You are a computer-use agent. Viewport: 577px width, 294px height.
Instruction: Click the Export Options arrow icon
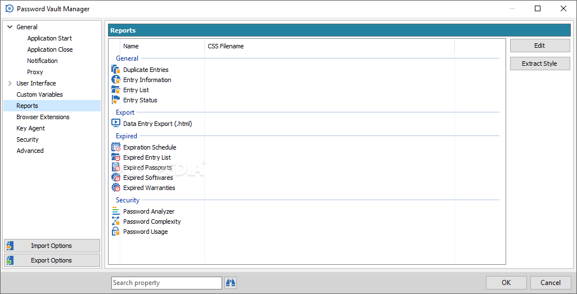point(10,260)
